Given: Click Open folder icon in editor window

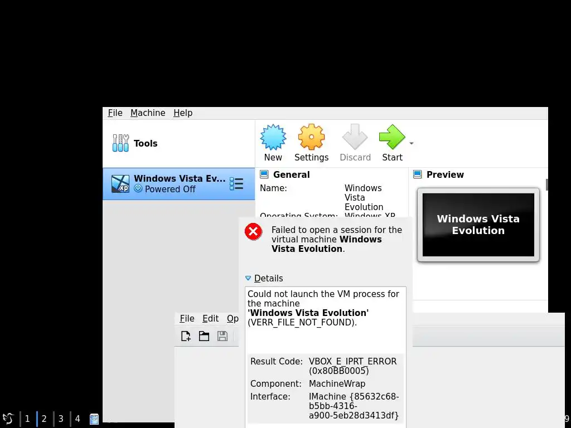Looking at the screenshot, I should point(204,336).
